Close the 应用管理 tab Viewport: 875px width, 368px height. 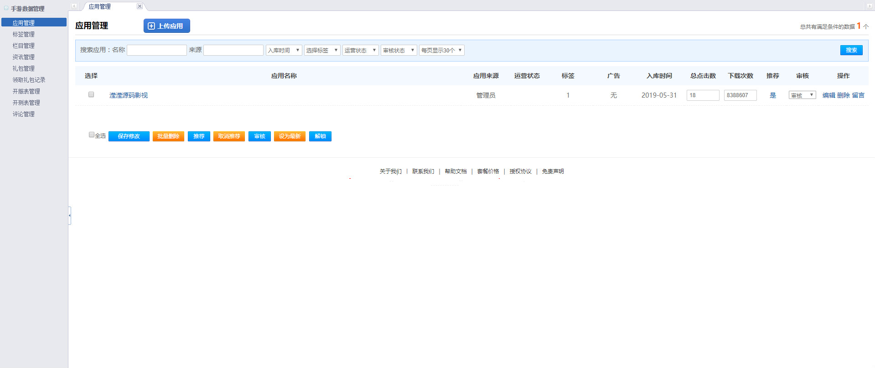(140, 6)
